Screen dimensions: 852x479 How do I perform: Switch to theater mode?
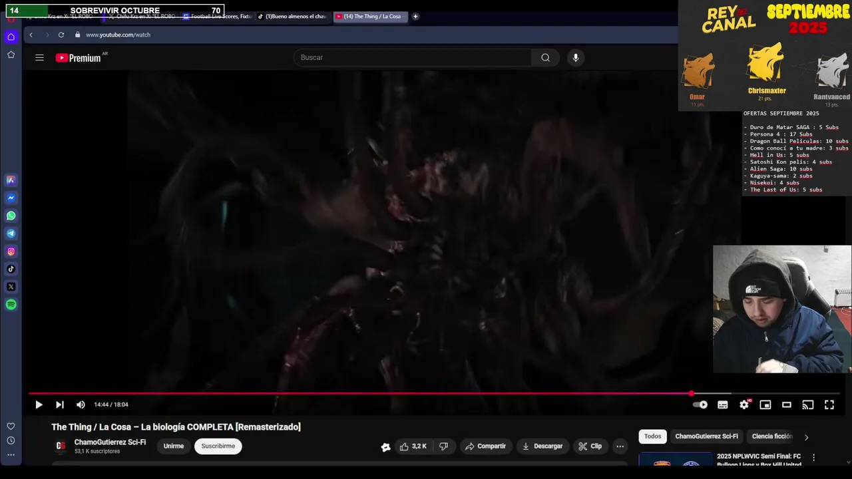[x=787, y=404]
